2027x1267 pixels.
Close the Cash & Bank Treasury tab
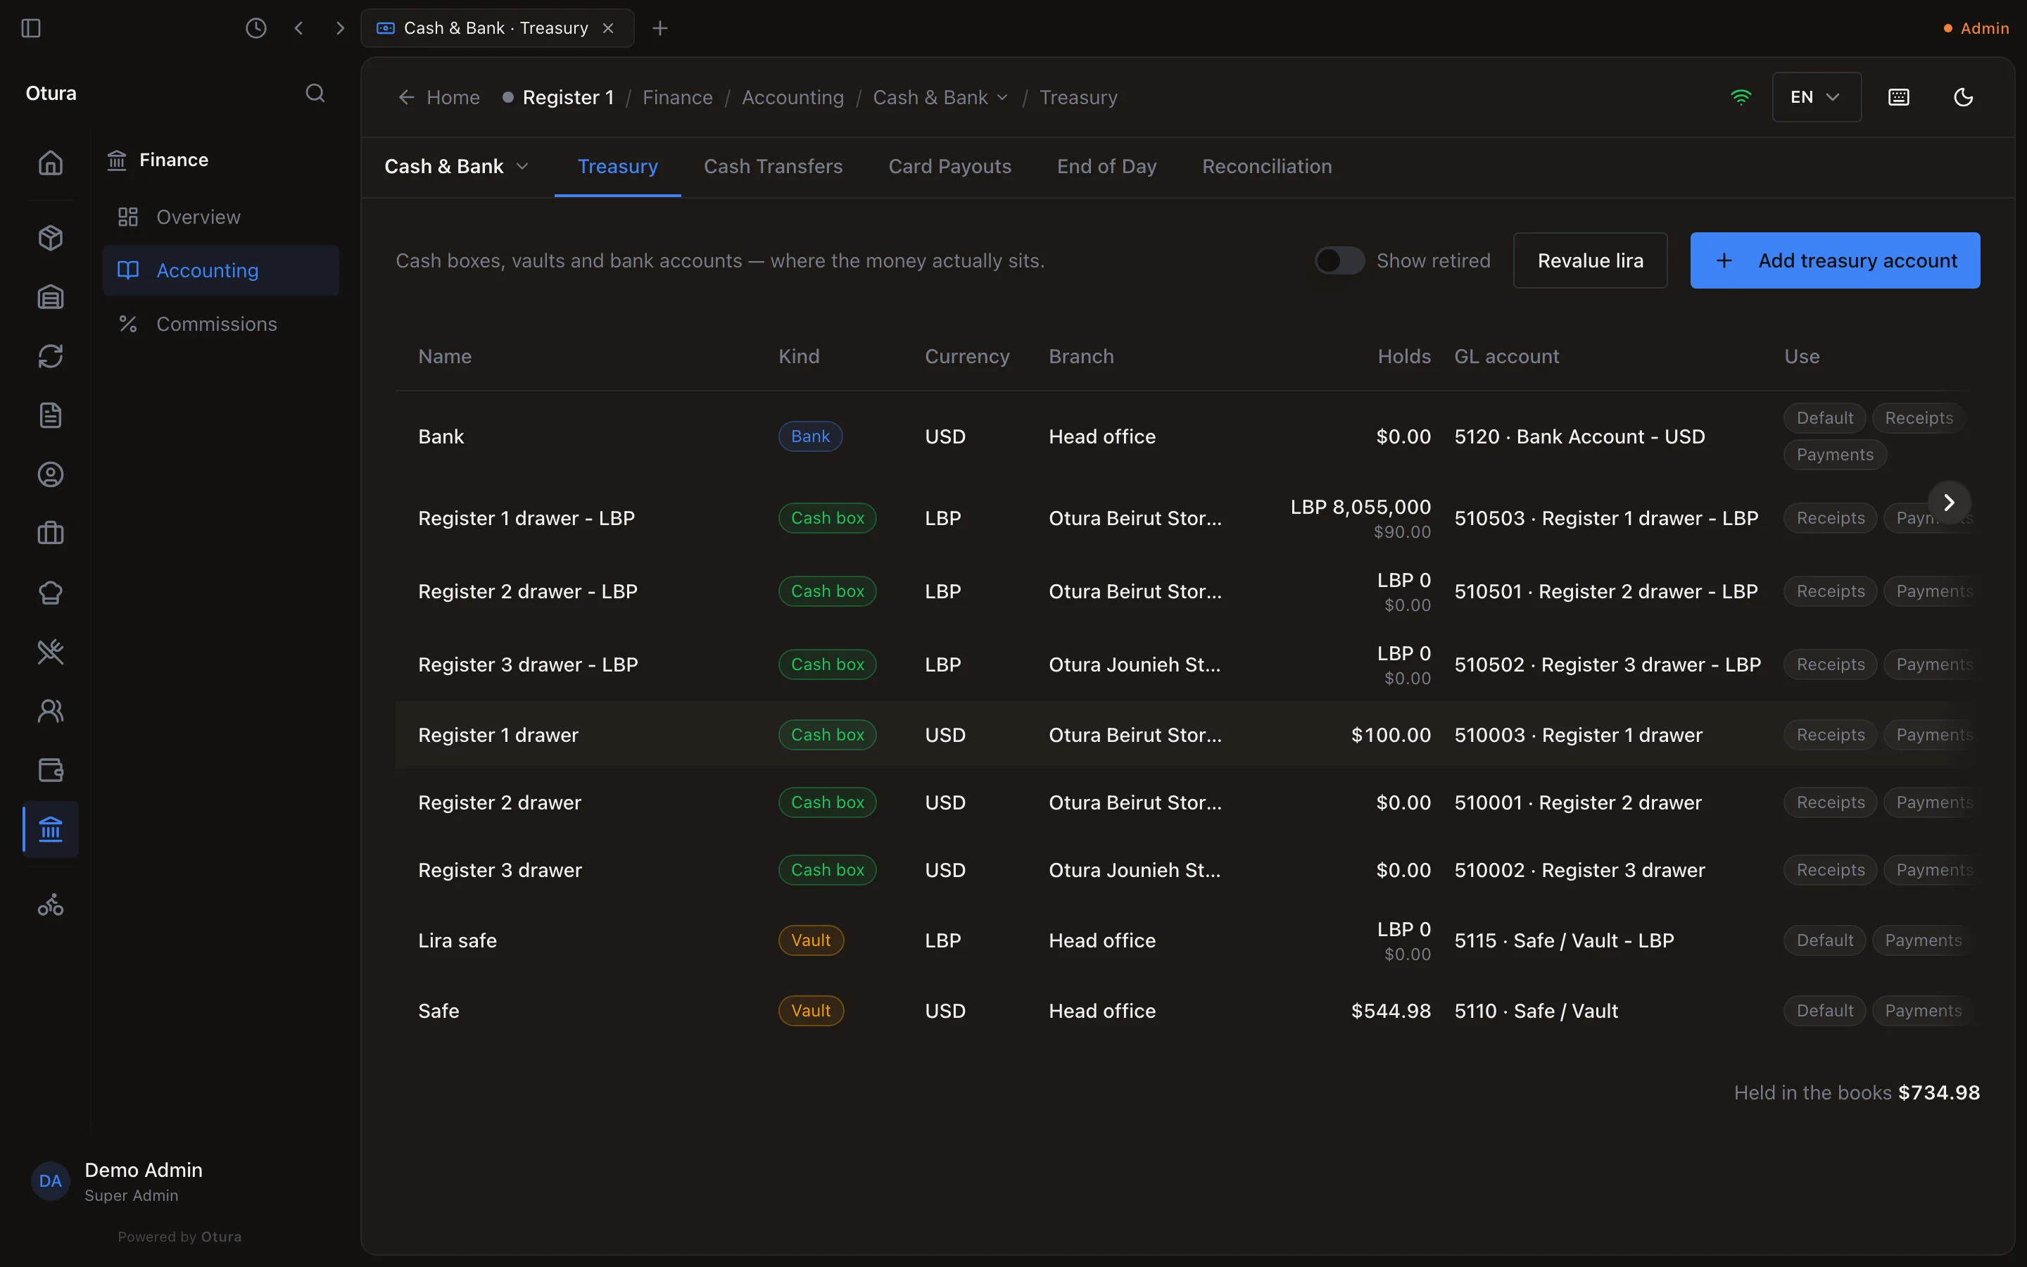[x=608, y=27]
